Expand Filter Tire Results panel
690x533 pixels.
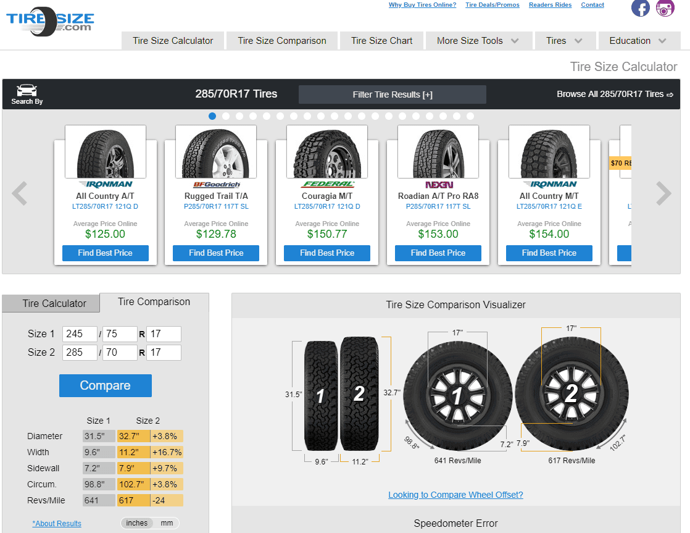point(393,94)
